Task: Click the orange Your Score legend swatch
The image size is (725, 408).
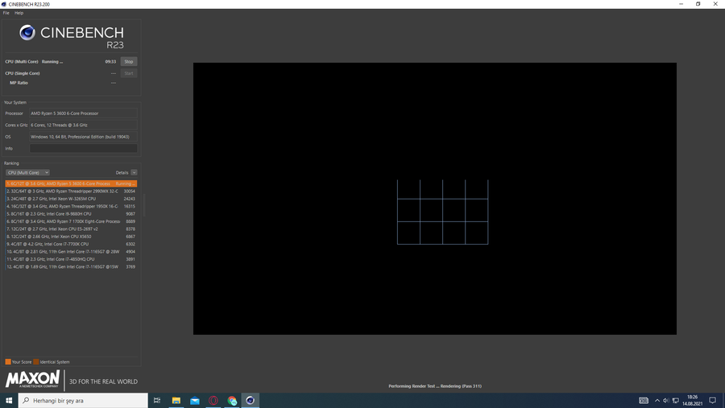Action: pyautogui.click(x=8, y=362)
